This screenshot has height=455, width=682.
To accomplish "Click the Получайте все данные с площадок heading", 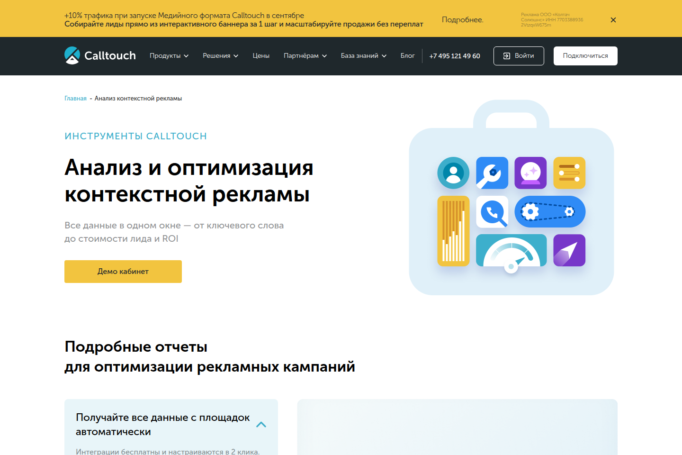I will (163, 425).
